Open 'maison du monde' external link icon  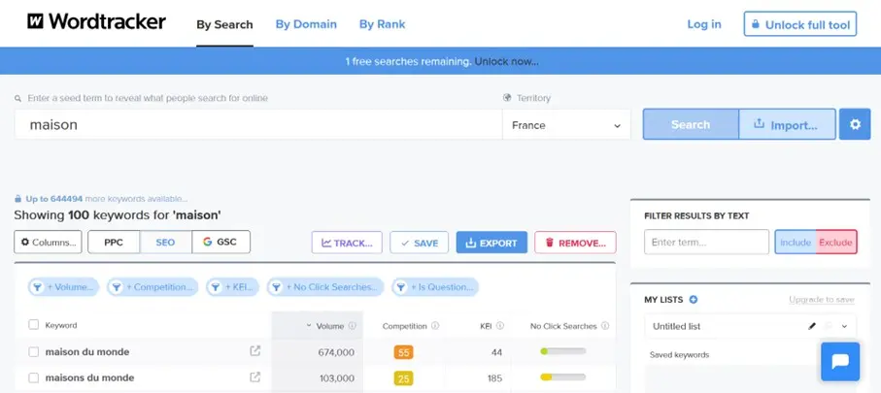coord(255,351)
